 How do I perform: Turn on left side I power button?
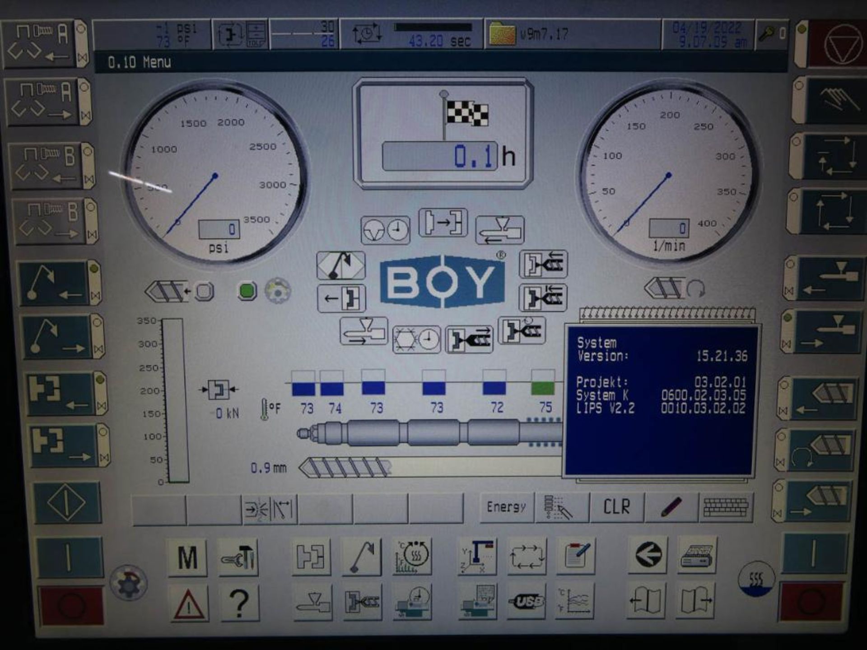coord(69,557)
